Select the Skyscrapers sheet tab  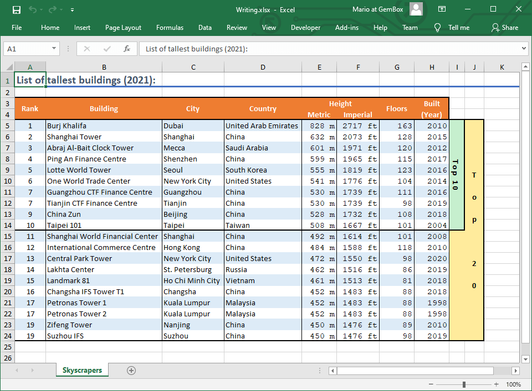[82, 371]
